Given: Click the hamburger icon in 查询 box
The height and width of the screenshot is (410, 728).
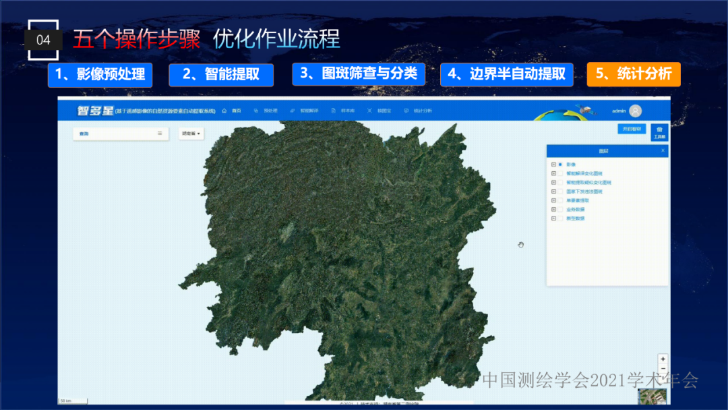Looking at the screenshot, I should click(x=160, y=134).
